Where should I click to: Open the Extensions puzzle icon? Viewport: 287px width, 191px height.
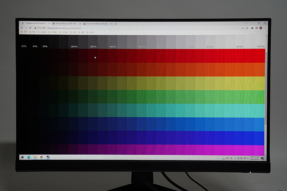tap(252, 28)
